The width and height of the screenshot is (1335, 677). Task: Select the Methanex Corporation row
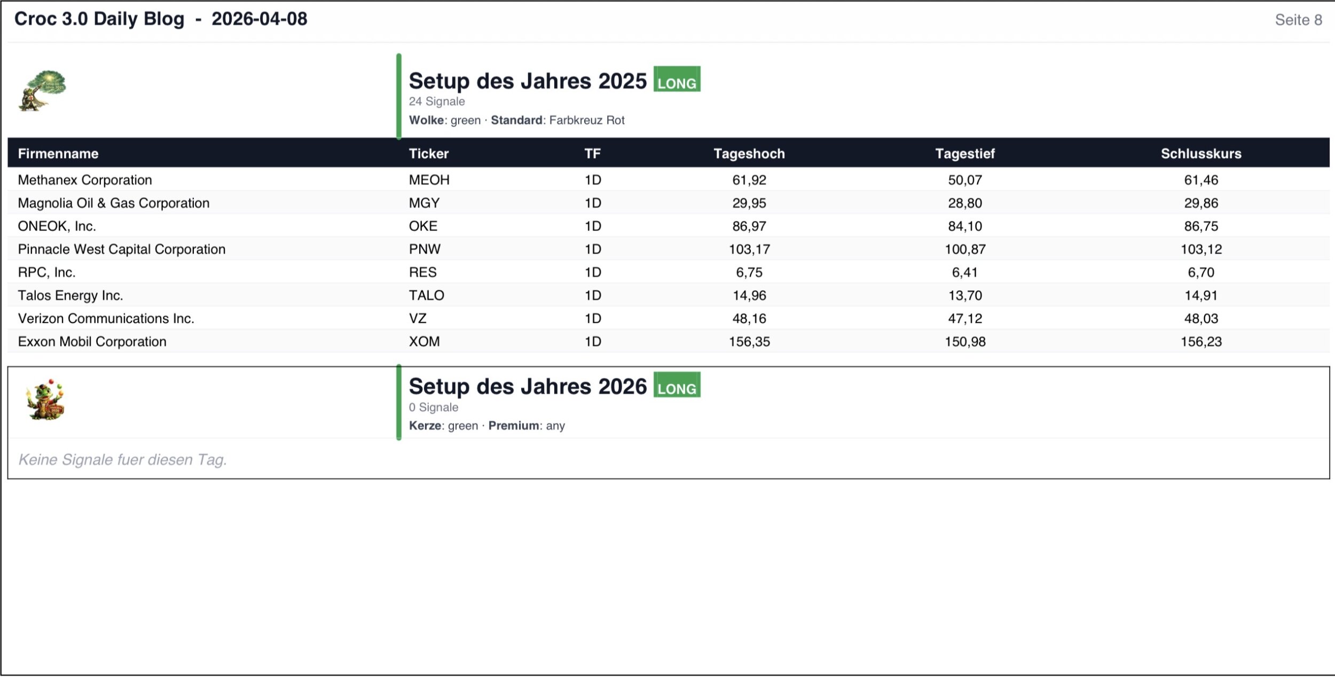(x=85, y=180)
